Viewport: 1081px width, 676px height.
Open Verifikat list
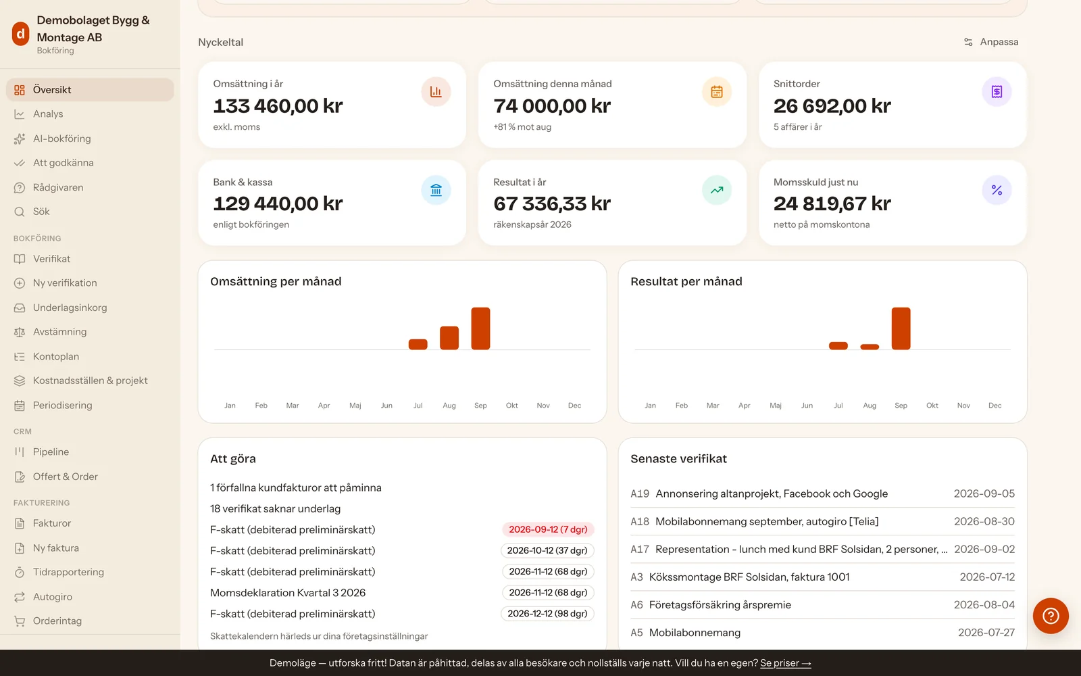[90, 259]
